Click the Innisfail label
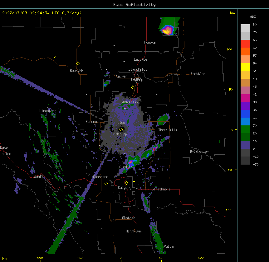Viewport: 269px width, 262px height. click(130, 101)
